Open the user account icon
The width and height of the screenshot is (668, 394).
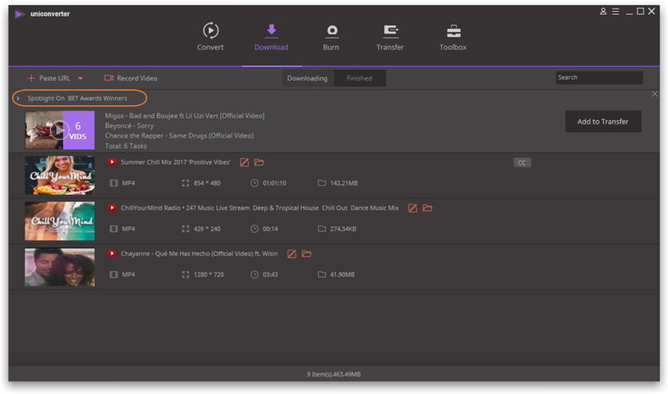pyautogui.click(x=603, y=11)
